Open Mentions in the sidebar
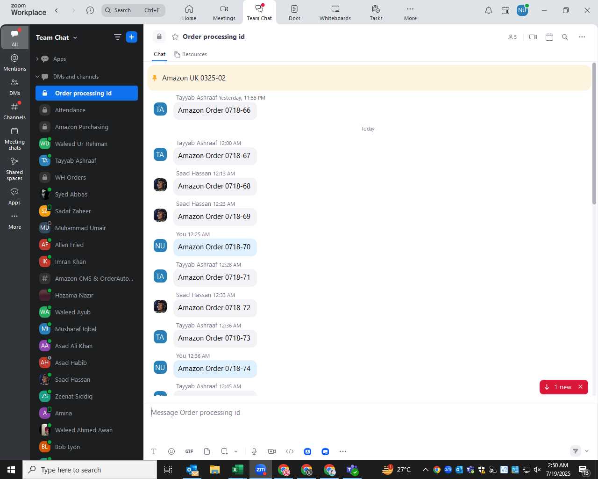 [x=14, y=63]
